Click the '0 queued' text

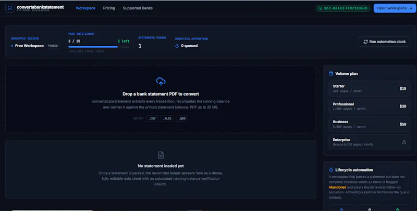click(x=189, y=46)
